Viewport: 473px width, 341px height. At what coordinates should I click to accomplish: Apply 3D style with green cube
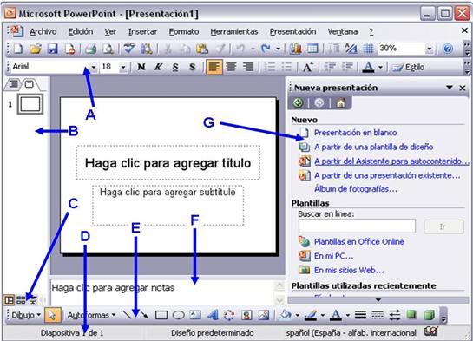point(429,315)
